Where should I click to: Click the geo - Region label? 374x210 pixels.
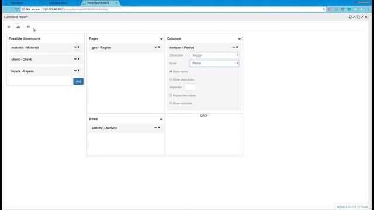tap(101, 48)
